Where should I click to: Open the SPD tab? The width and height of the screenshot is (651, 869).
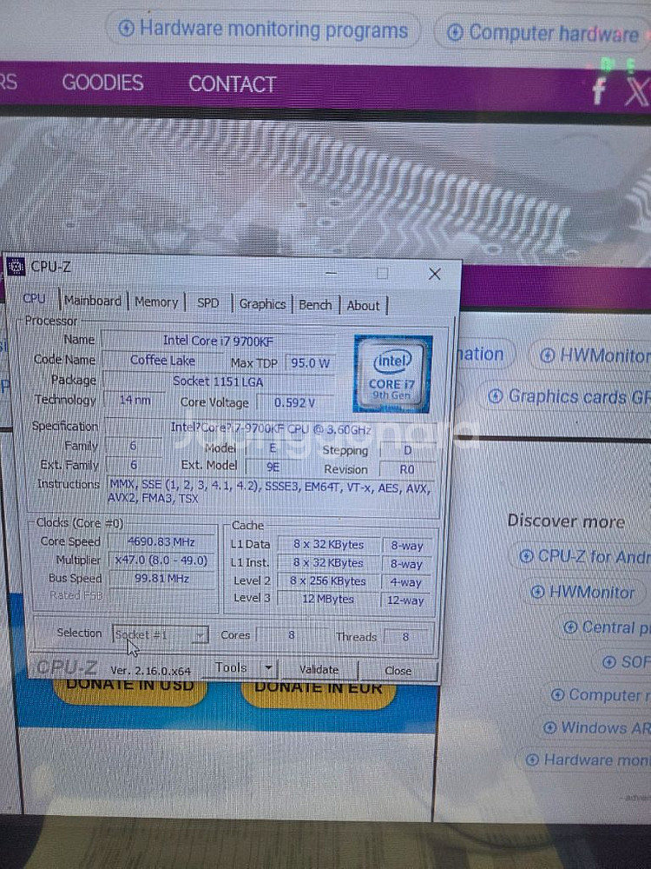pos(208,303)
